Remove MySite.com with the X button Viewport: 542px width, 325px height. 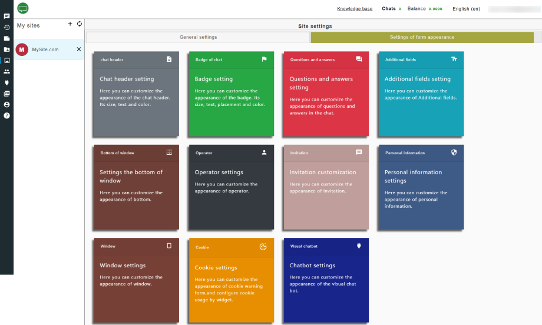point(79,49)
